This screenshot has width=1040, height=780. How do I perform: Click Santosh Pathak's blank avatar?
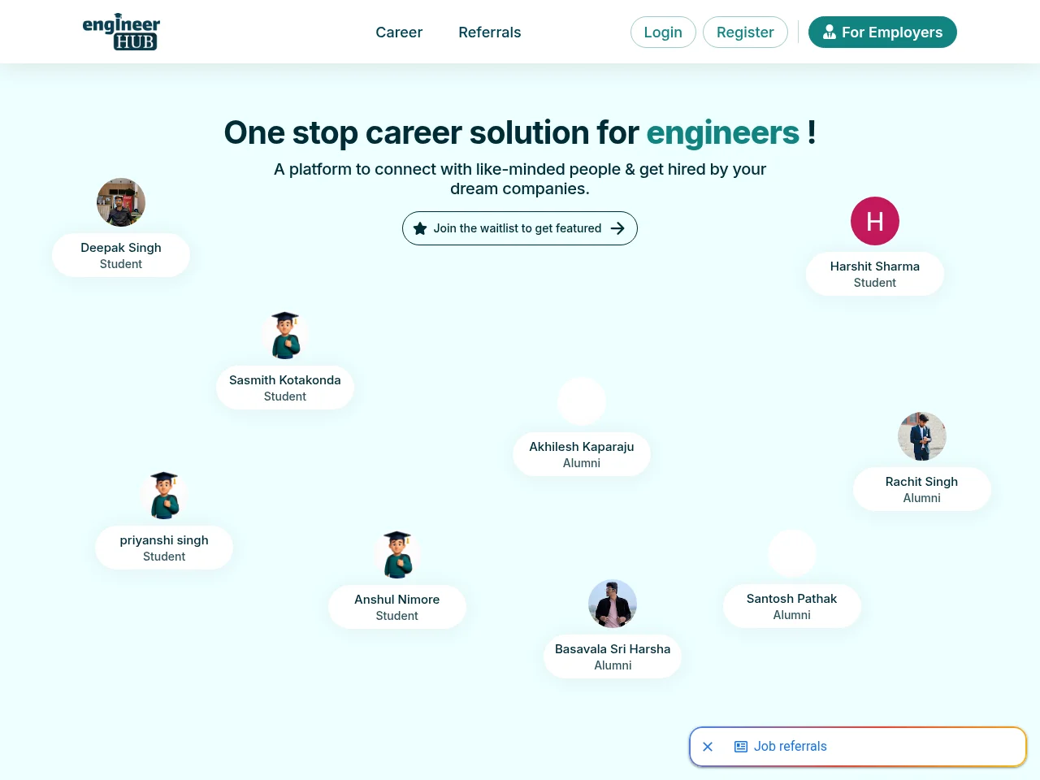point(792,553)
